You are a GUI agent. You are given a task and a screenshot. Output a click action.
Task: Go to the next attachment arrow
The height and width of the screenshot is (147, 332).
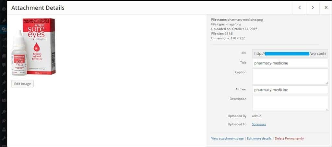pyautogui.click(x=313, y=8)
